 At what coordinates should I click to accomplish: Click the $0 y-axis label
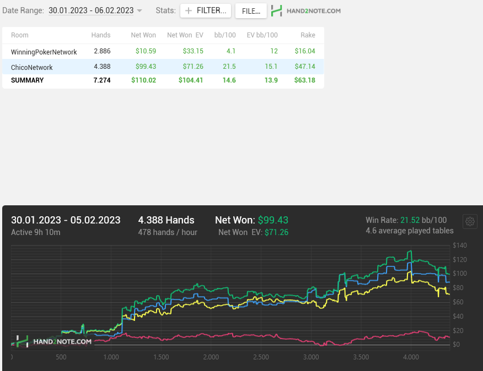(456, 345)
